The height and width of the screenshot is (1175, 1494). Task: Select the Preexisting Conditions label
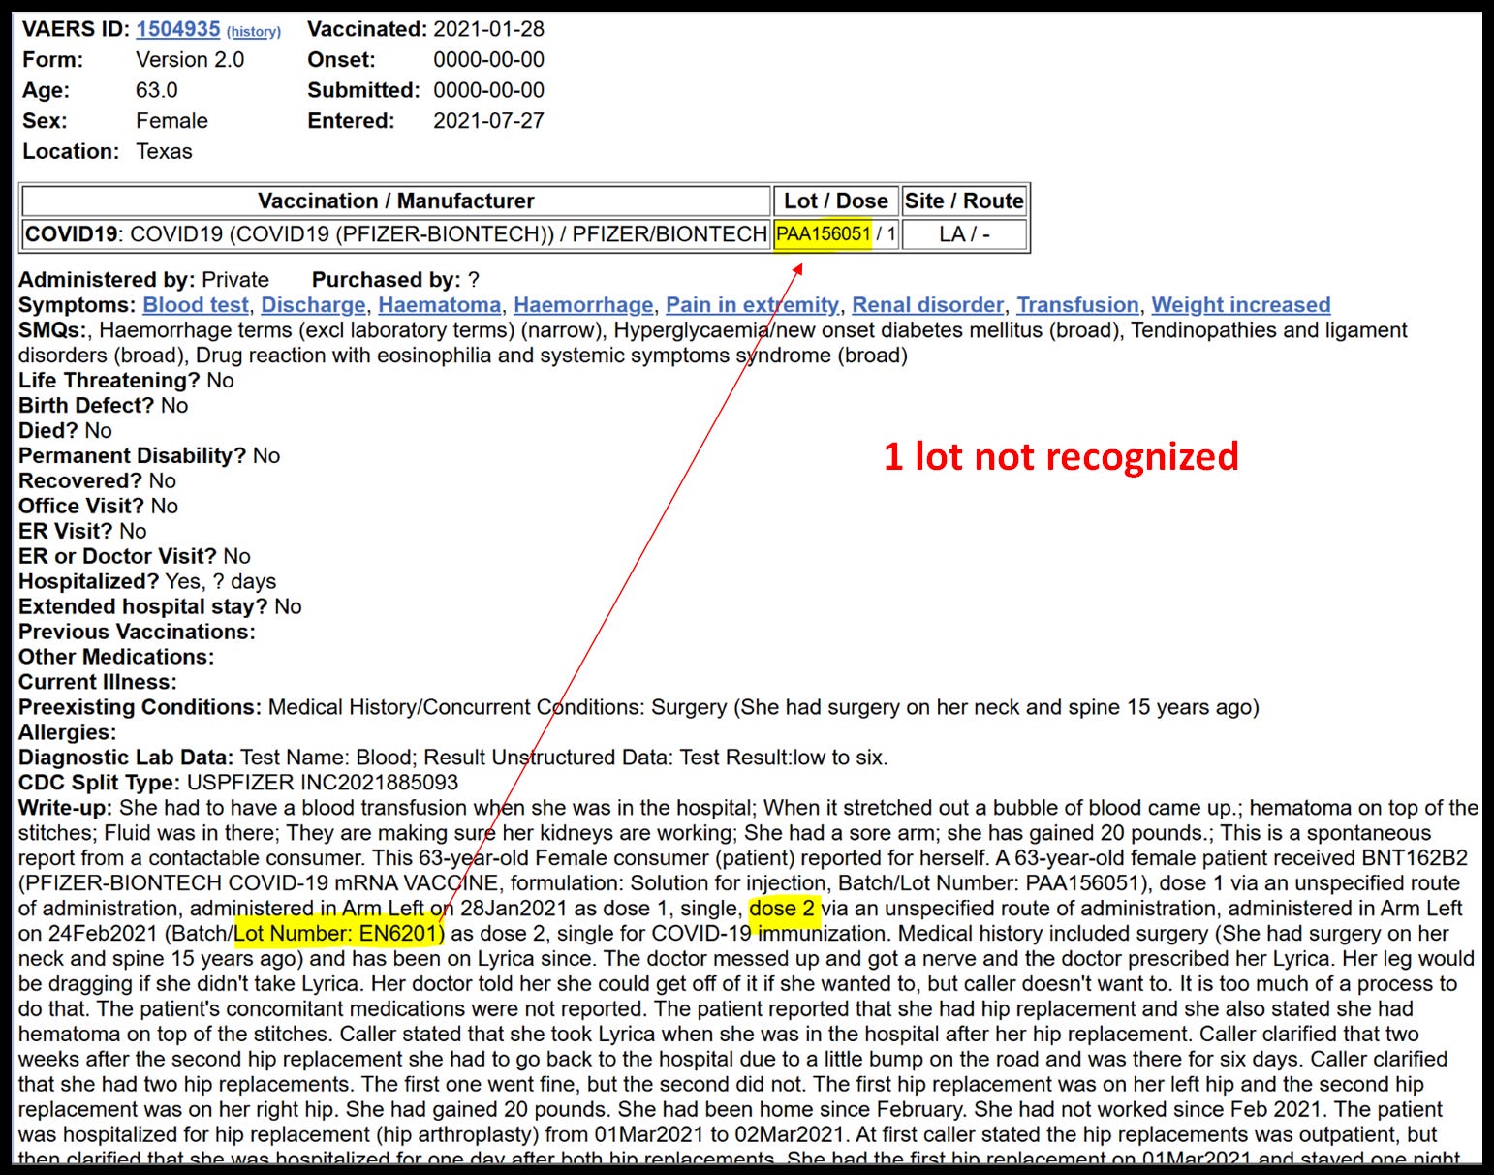click(x=140, y=708)
